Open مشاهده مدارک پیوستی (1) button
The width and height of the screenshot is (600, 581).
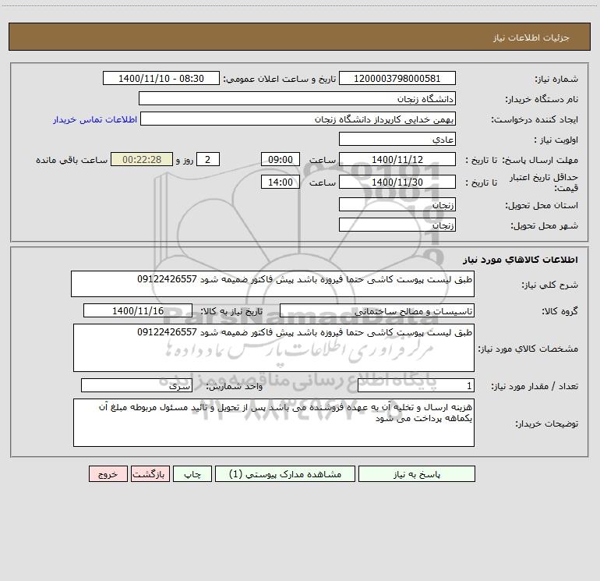click(x=285, y=473)
